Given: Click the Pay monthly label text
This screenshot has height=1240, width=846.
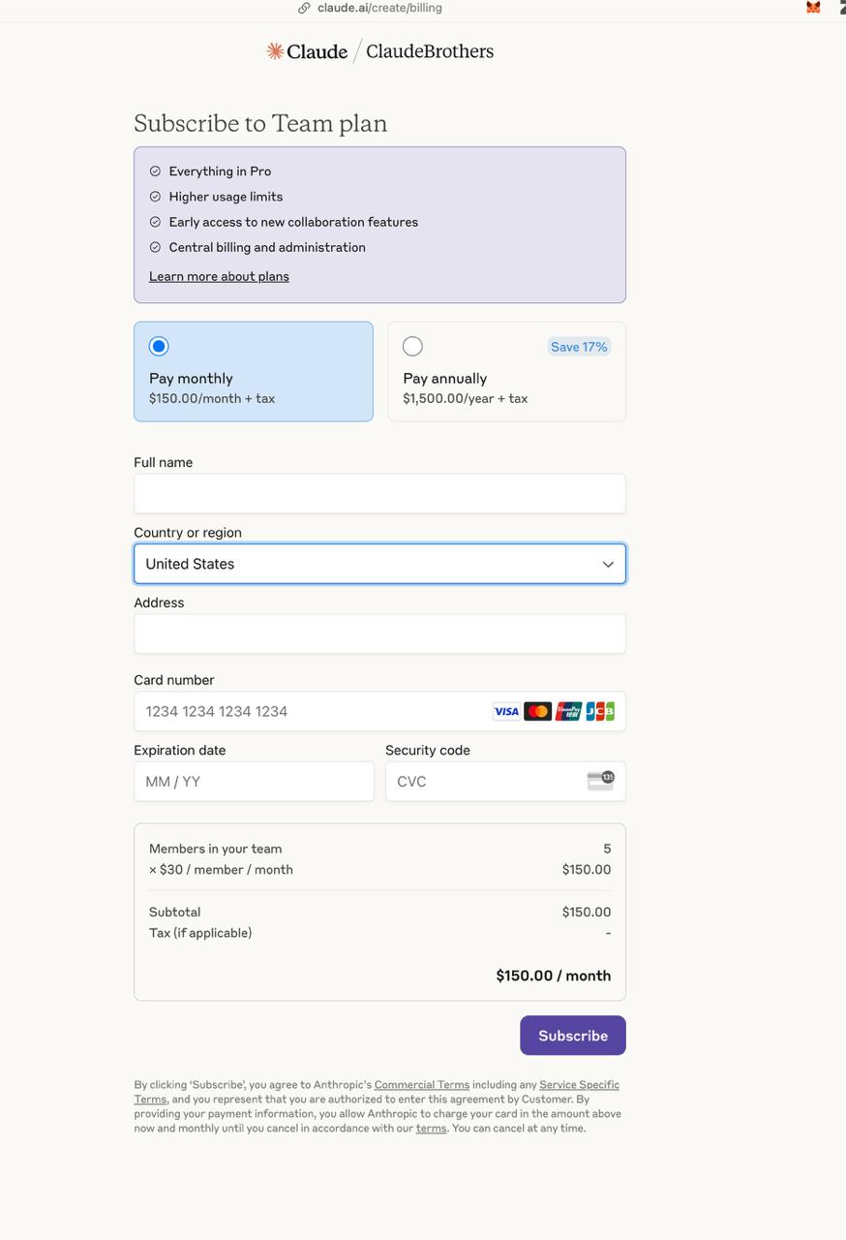Looking at the screenshot, I should click(191, 379).
